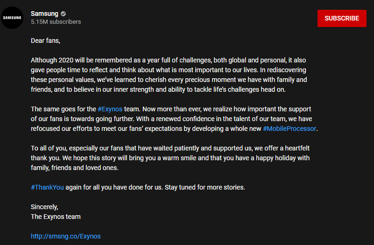The width and height of the screenshot is (374, 245).
Task: Click the 'family, friends and loved ones.' line
Action: coord(75,168)
